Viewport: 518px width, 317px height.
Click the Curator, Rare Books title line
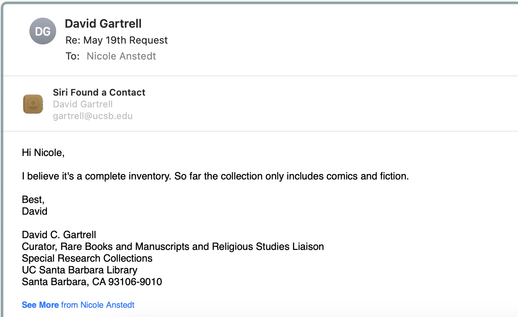tap(173, 247)
